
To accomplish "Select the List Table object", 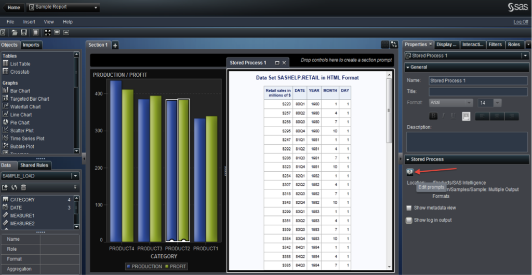I will (x=16, y=64).
